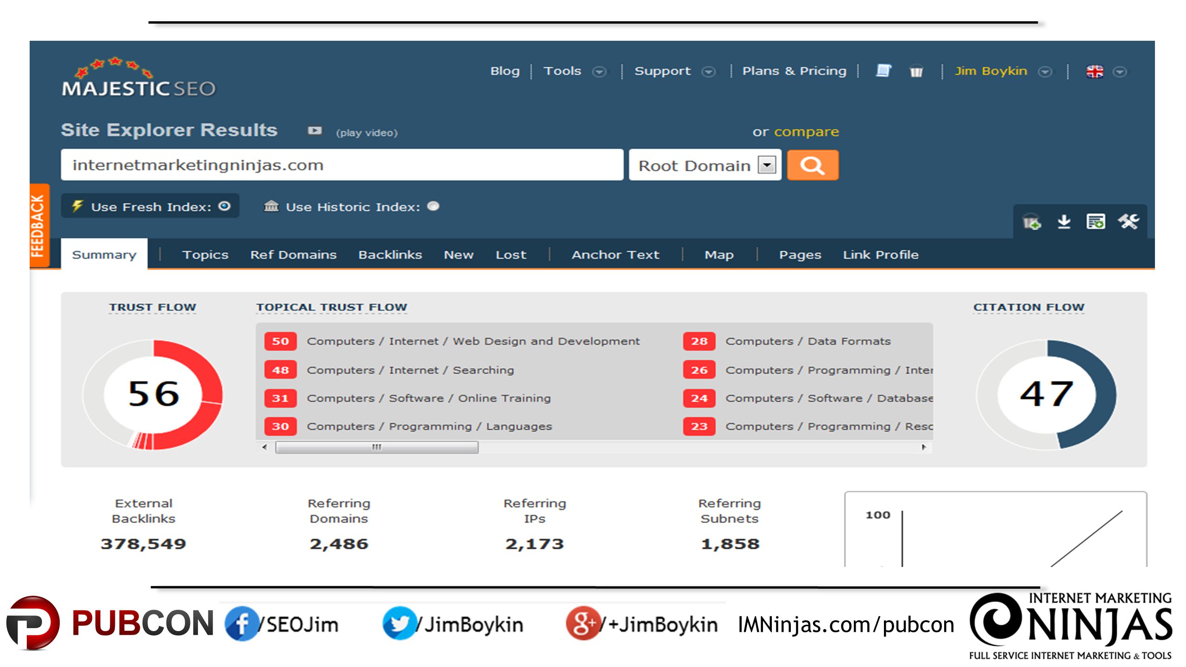Select the Use Historic Index radio button
Screen dimensions: 1186x667
click(x=433, y=206)
